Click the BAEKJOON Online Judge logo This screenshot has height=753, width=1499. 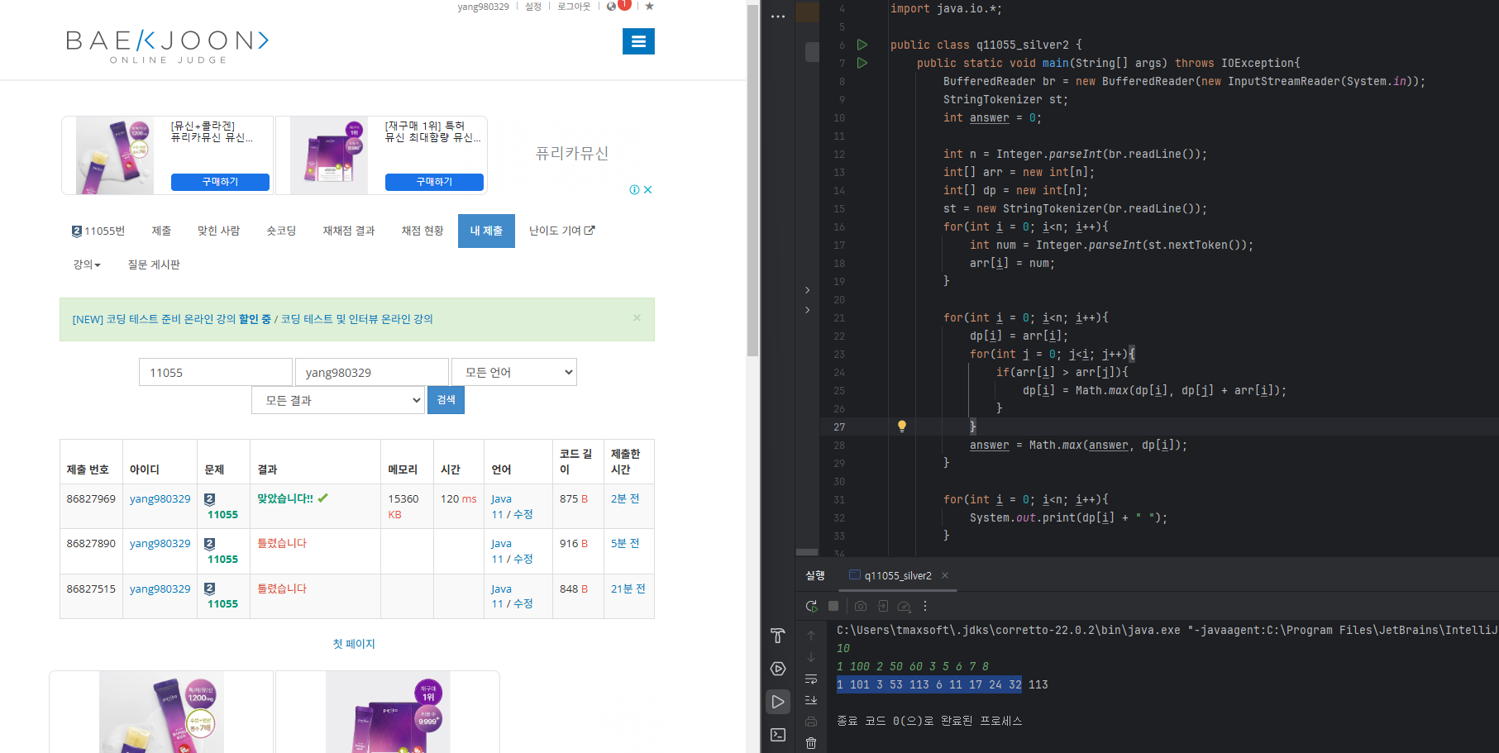point(168,46)
